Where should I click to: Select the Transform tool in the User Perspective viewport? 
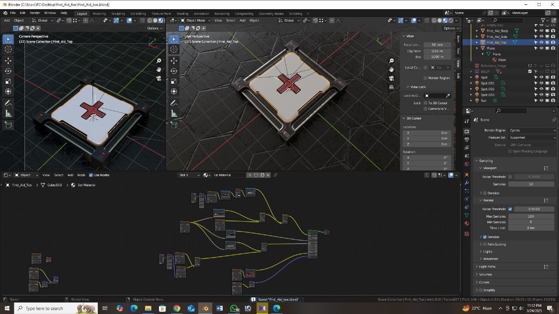(174, 92)
